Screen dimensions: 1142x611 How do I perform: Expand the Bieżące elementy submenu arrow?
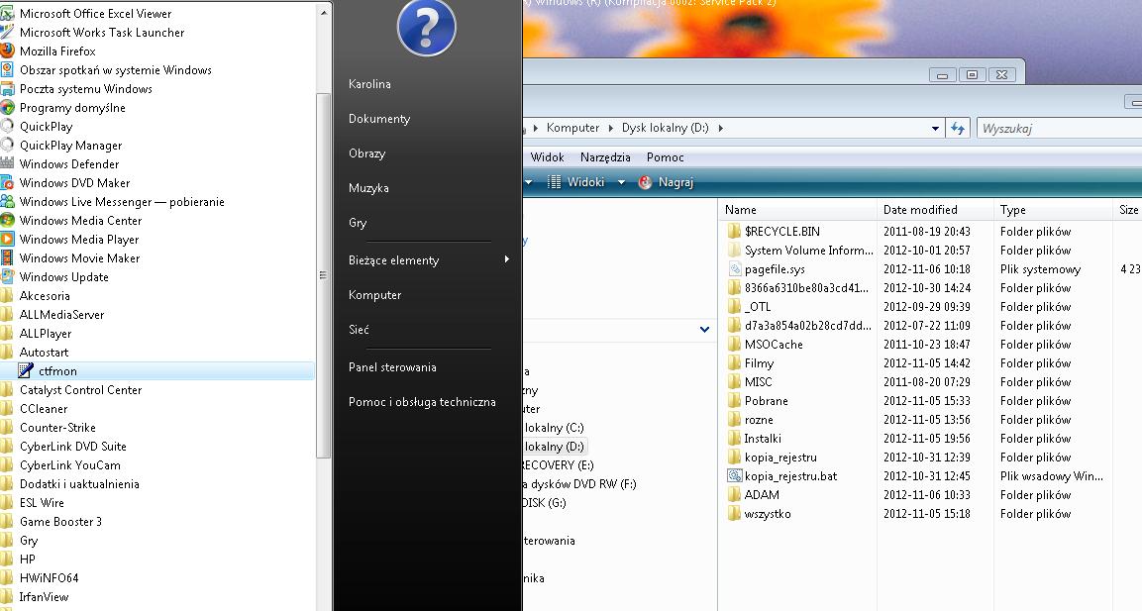pos(507,259)
